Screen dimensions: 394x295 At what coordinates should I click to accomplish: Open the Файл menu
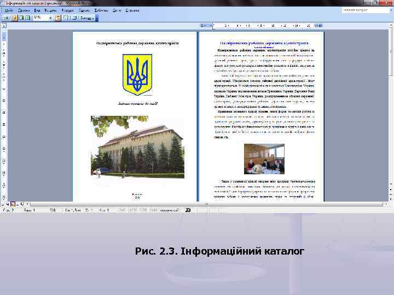9,10
